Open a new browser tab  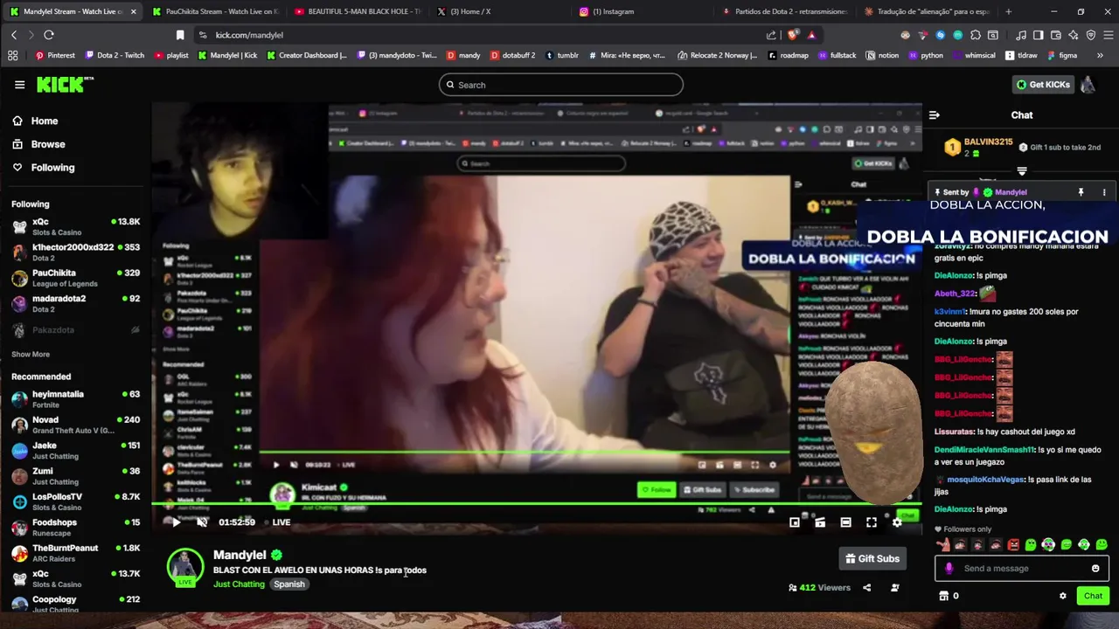1008,11
